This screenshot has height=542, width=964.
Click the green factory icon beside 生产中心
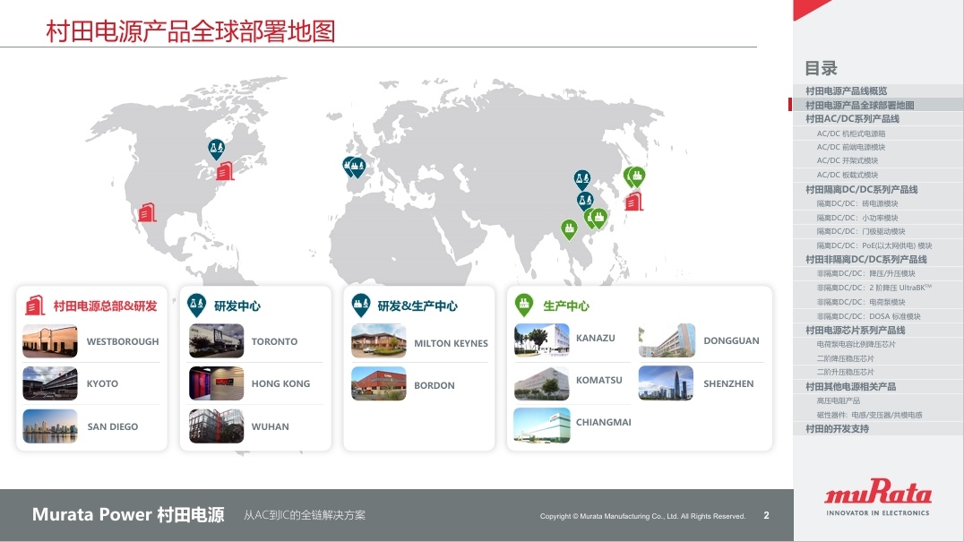point(524,305)
